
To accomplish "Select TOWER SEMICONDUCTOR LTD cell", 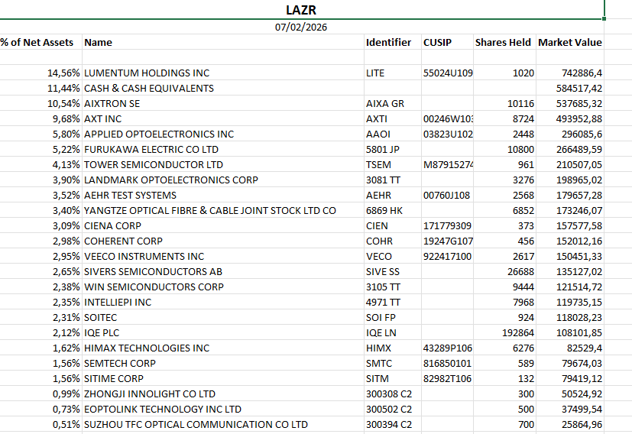I will click(223, 165).
